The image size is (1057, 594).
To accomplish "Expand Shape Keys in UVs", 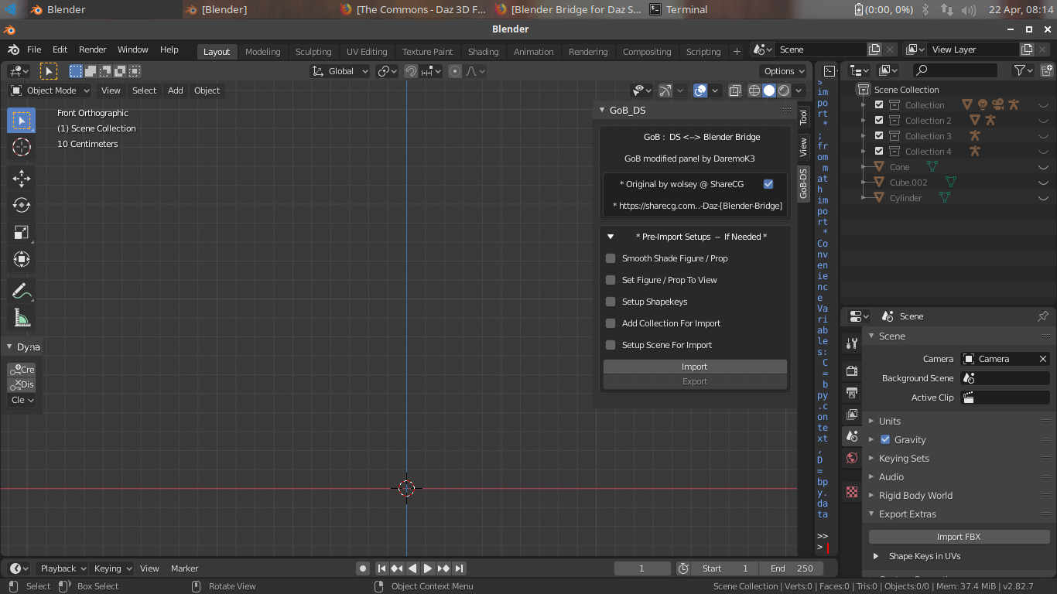I will 876,556.
